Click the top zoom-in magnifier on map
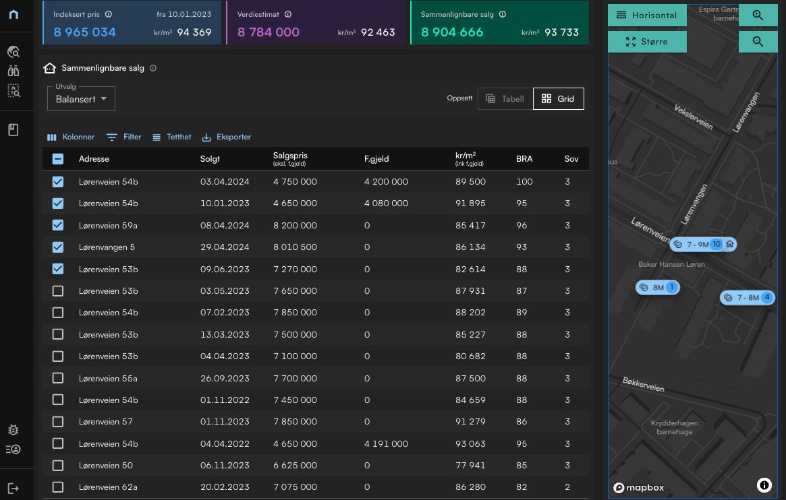 [758, 15]
